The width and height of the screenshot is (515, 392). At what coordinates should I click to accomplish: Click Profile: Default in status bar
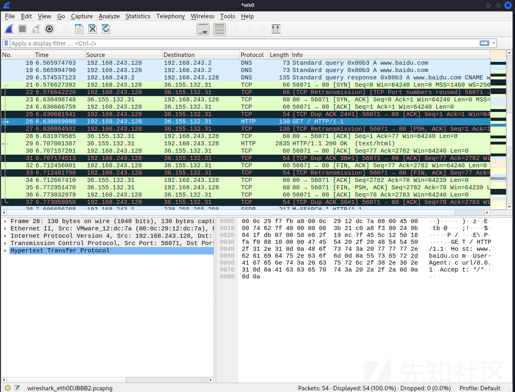coord(480,388)
